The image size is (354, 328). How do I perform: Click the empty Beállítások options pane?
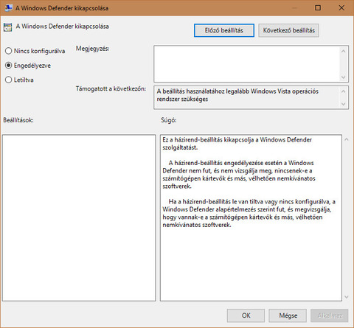coord(79,217)
